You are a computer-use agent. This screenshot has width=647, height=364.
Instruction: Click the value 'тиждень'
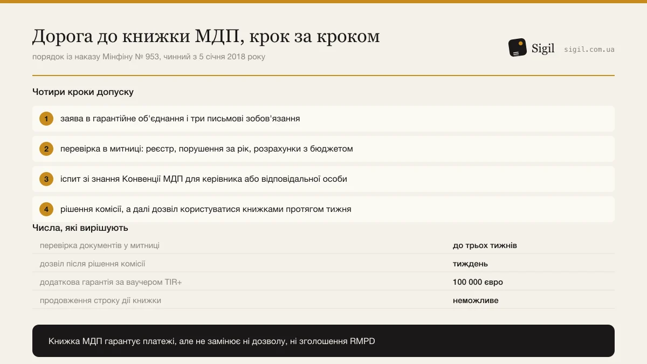coord(471,264)
